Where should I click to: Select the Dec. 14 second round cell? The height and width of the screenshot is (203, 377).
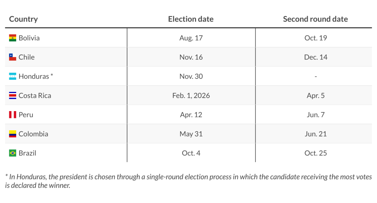[315, 57]
